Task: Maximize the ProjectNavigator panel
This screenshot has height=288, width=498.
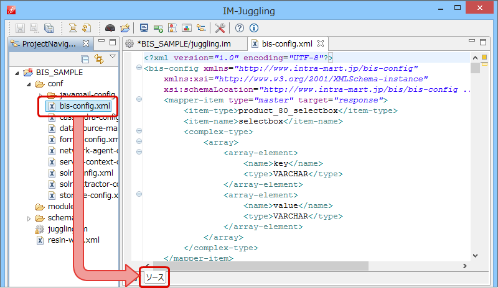Action: tap(113, 42)
